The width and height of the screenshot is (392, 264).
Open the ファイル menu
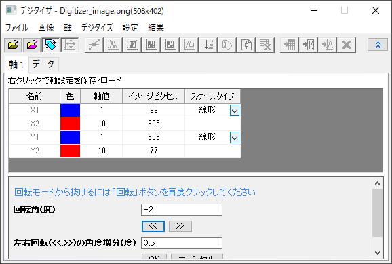coord(17,28)
